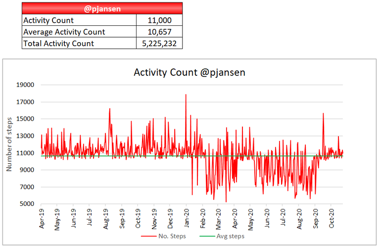This screenshot has height=246, width=380.
Task: Click the 9000 y-axis label
Action: (x=27, y=170)
